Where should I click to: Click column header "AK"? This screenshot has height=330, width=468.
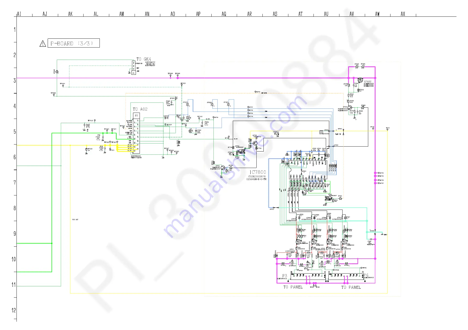(70, 14)
